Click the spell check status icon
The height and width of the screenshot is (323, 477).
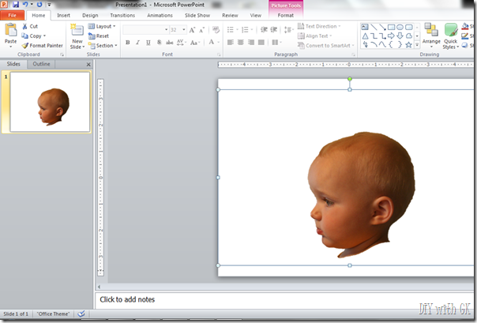(x=81, y=314)
